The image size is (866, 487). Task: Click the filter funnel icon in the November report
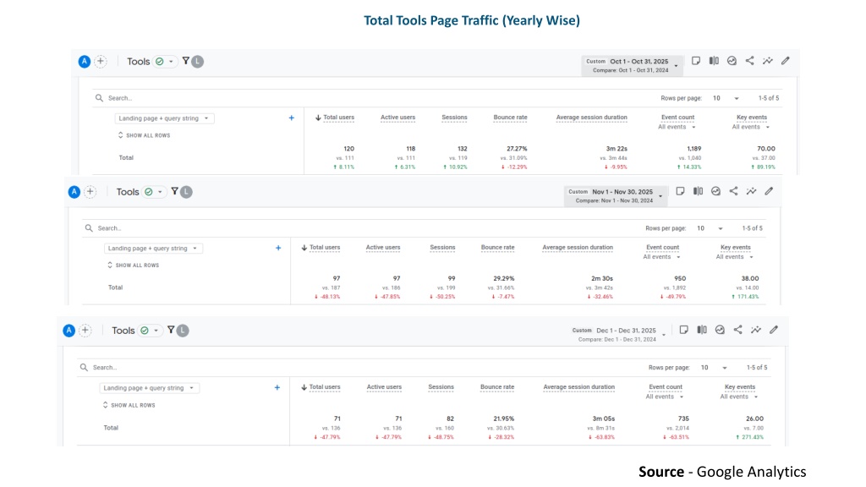(174, 191)
